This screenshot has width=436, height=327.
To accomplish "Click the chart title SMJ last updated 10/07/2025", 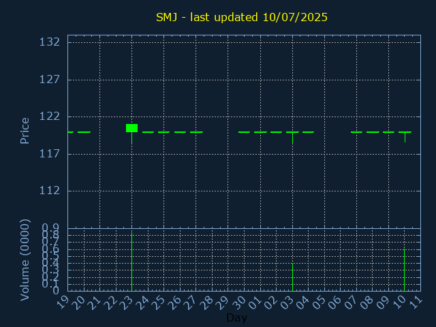I will (x=242, y=17).
